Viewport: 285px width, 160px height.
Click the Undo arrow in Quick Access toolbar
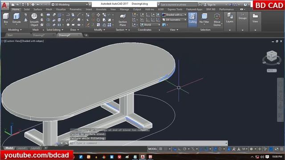pyautogui.click(x=38, y=4)
